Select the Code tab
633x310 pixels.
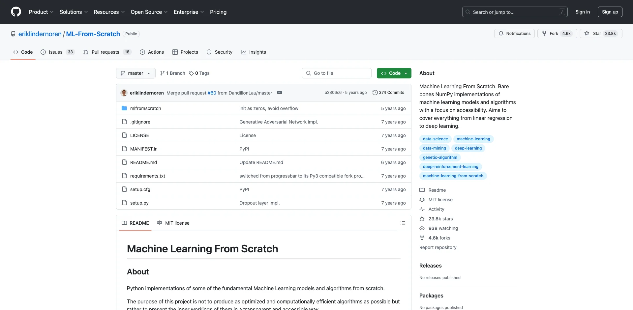tap(23, 52)
